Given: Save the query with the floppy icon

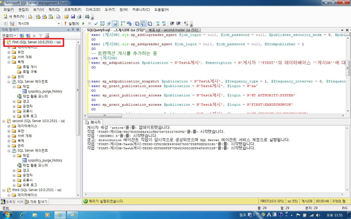Looking at the screenshot, I should 73,16.
